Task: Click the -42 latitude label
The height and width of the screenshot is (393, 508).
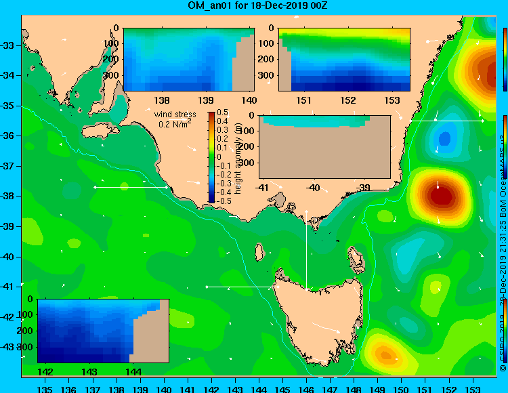Action: [7, 317]
